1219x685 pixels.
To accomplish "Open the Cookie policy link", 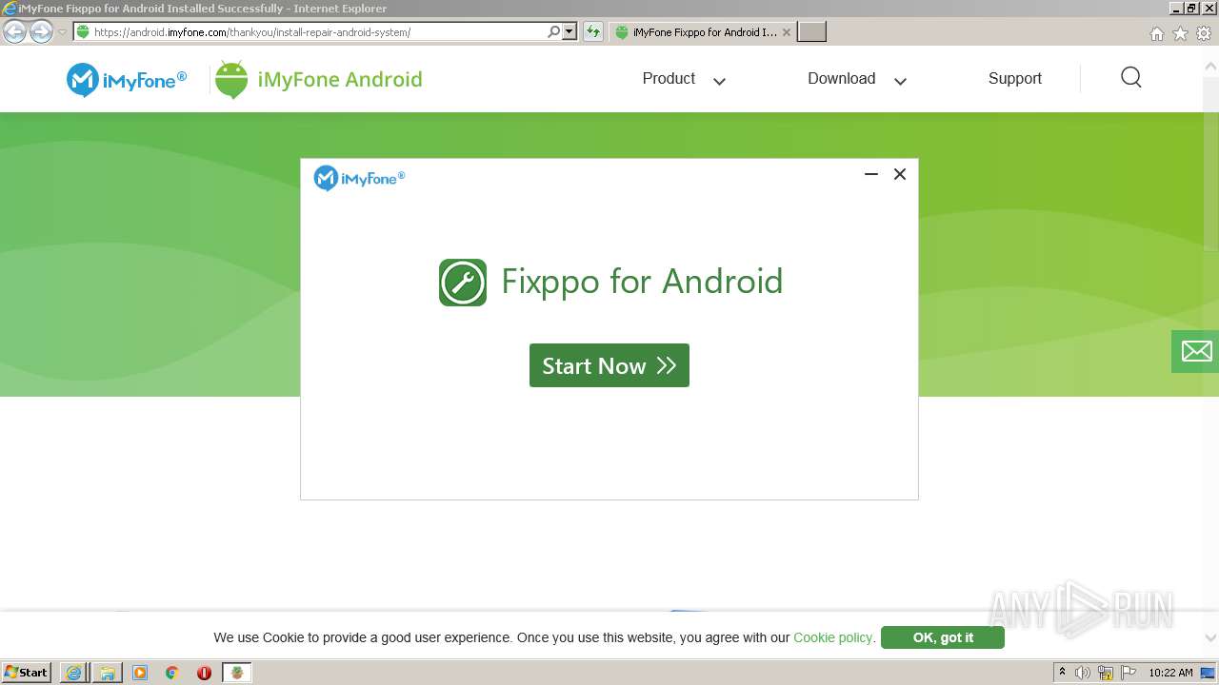I will (x=833, y=637).
